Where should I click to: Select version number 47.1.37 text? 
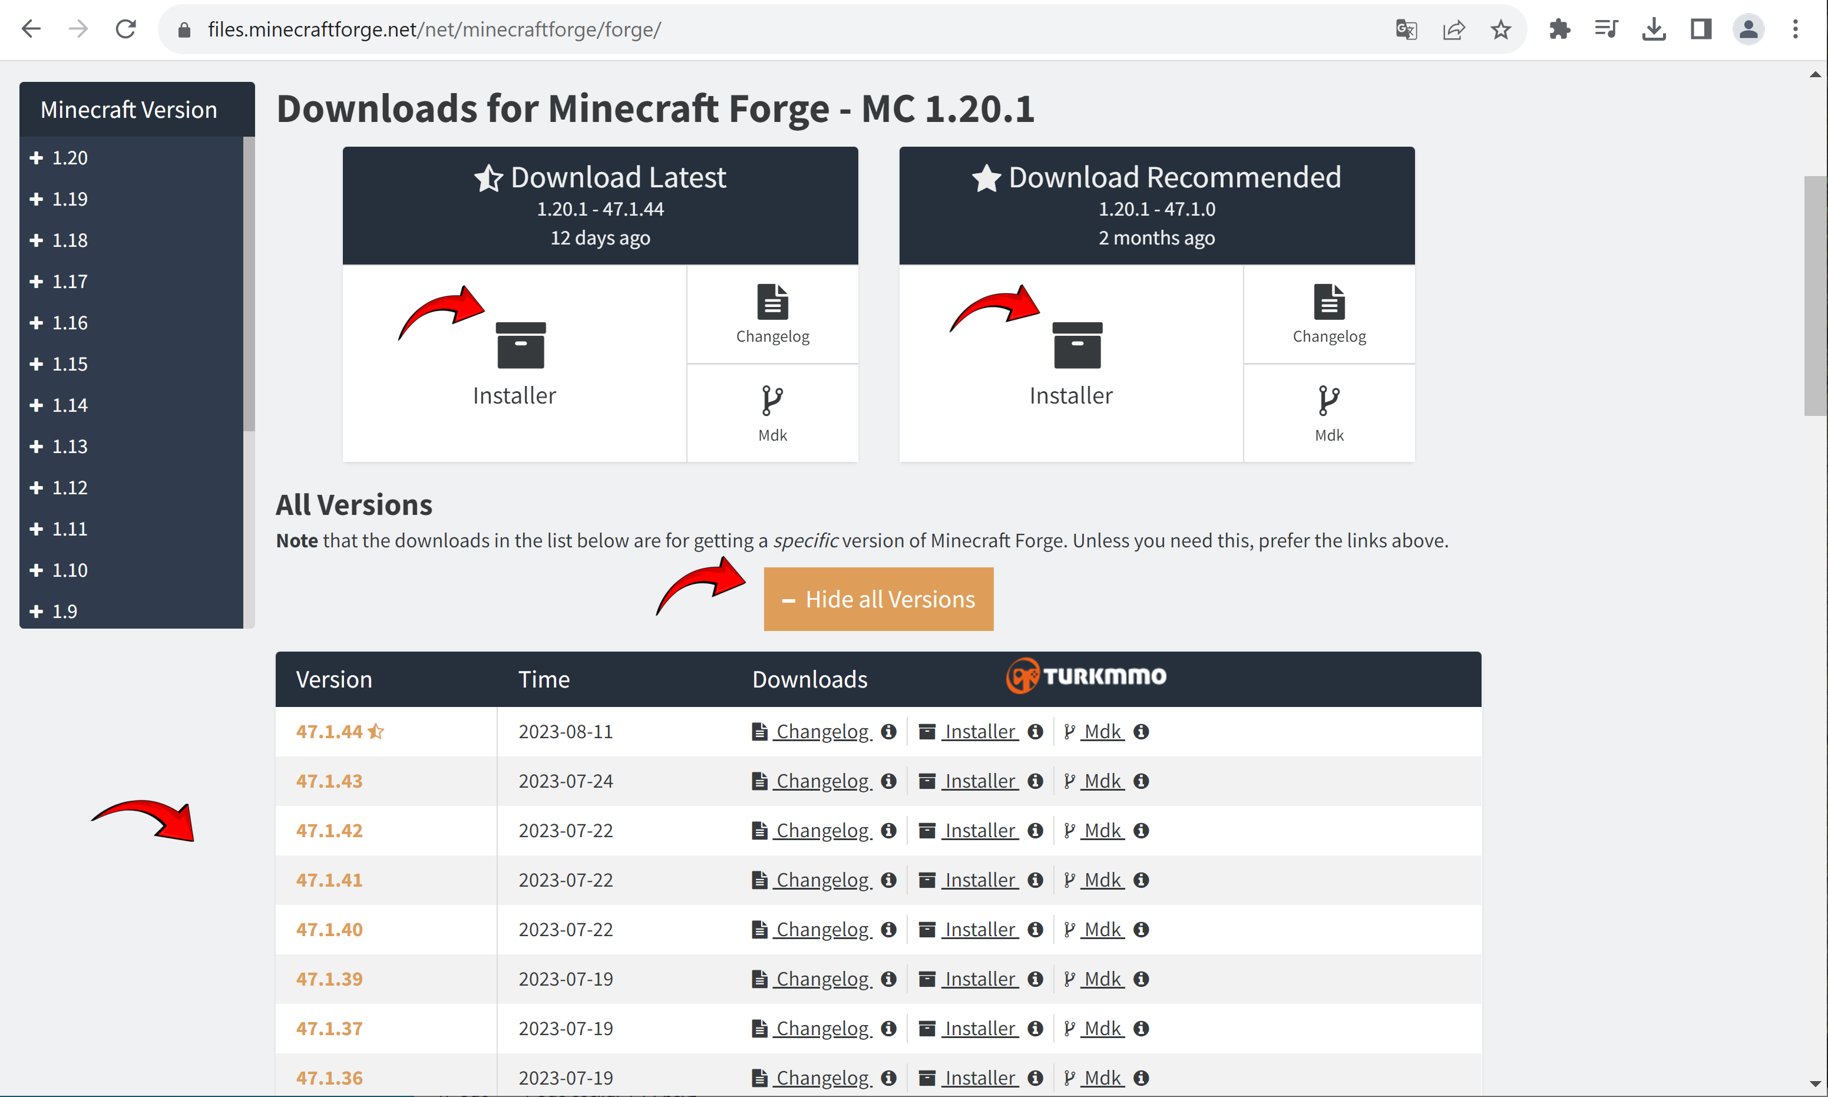329,1028
